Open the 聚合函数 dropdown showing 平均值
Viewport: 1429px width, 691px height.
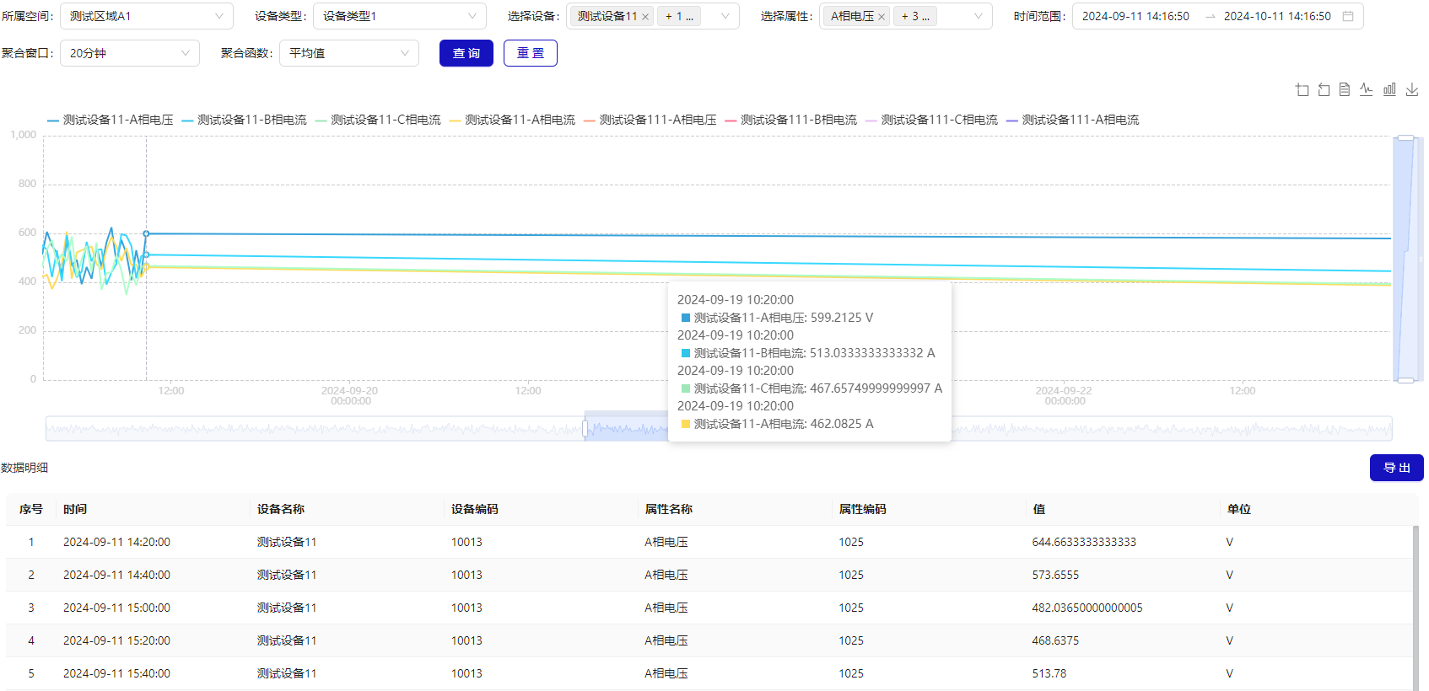[x=348, y=53]
